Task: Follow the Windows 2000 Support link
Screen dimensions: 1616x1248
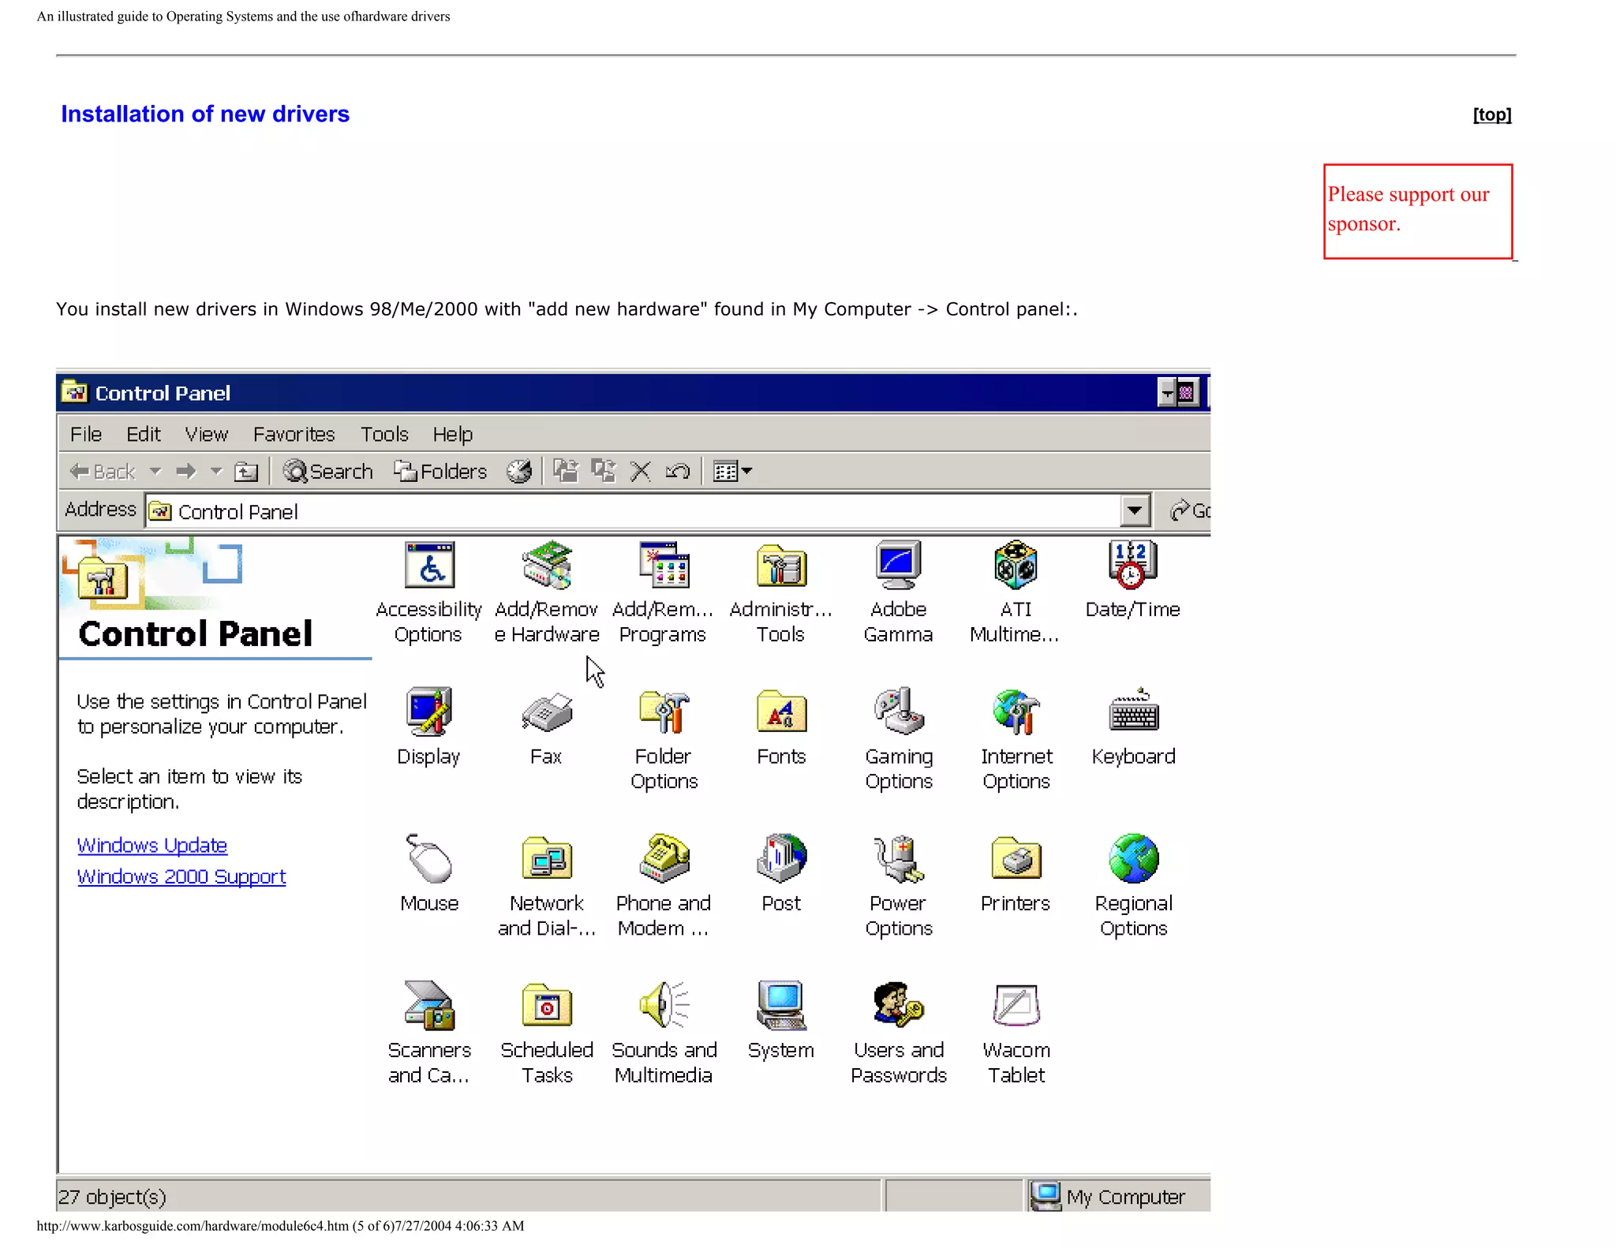Action: pyautogui.click(x=181, y=877)
